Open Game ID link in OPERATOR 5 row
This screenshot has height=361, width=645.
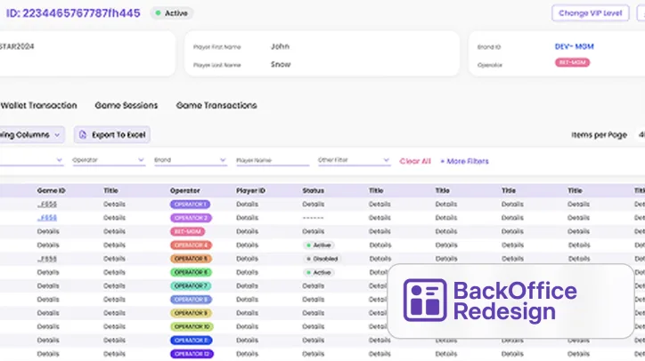(47, 259)
